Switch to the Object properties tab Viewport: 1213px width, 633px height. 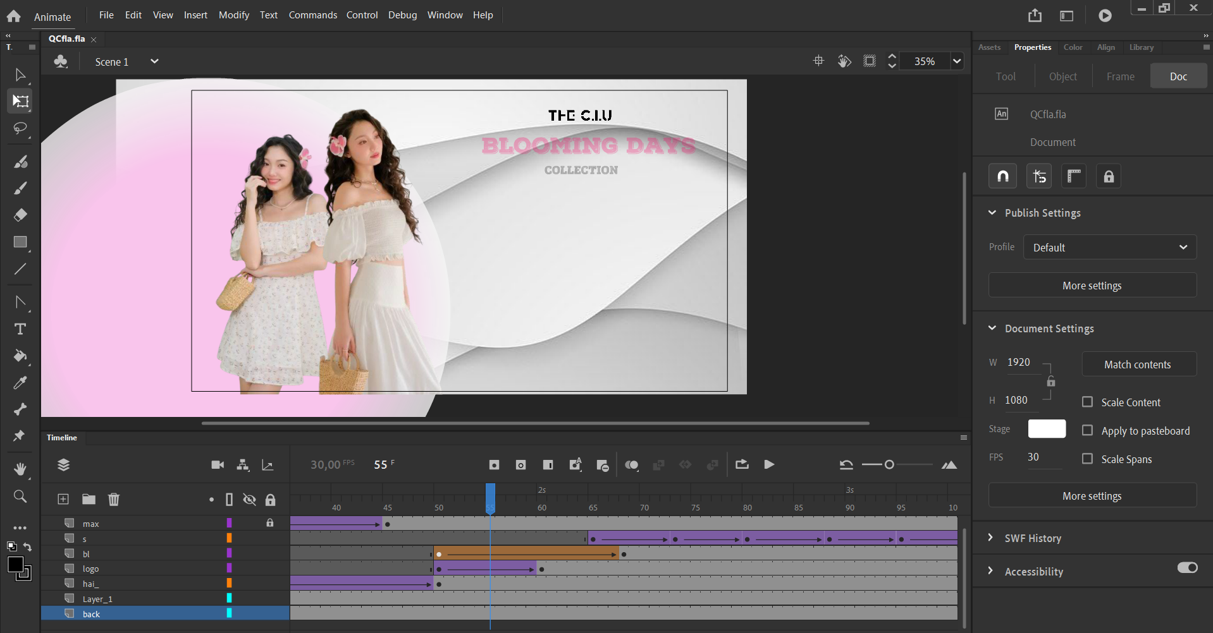[x=1063, y=76]
